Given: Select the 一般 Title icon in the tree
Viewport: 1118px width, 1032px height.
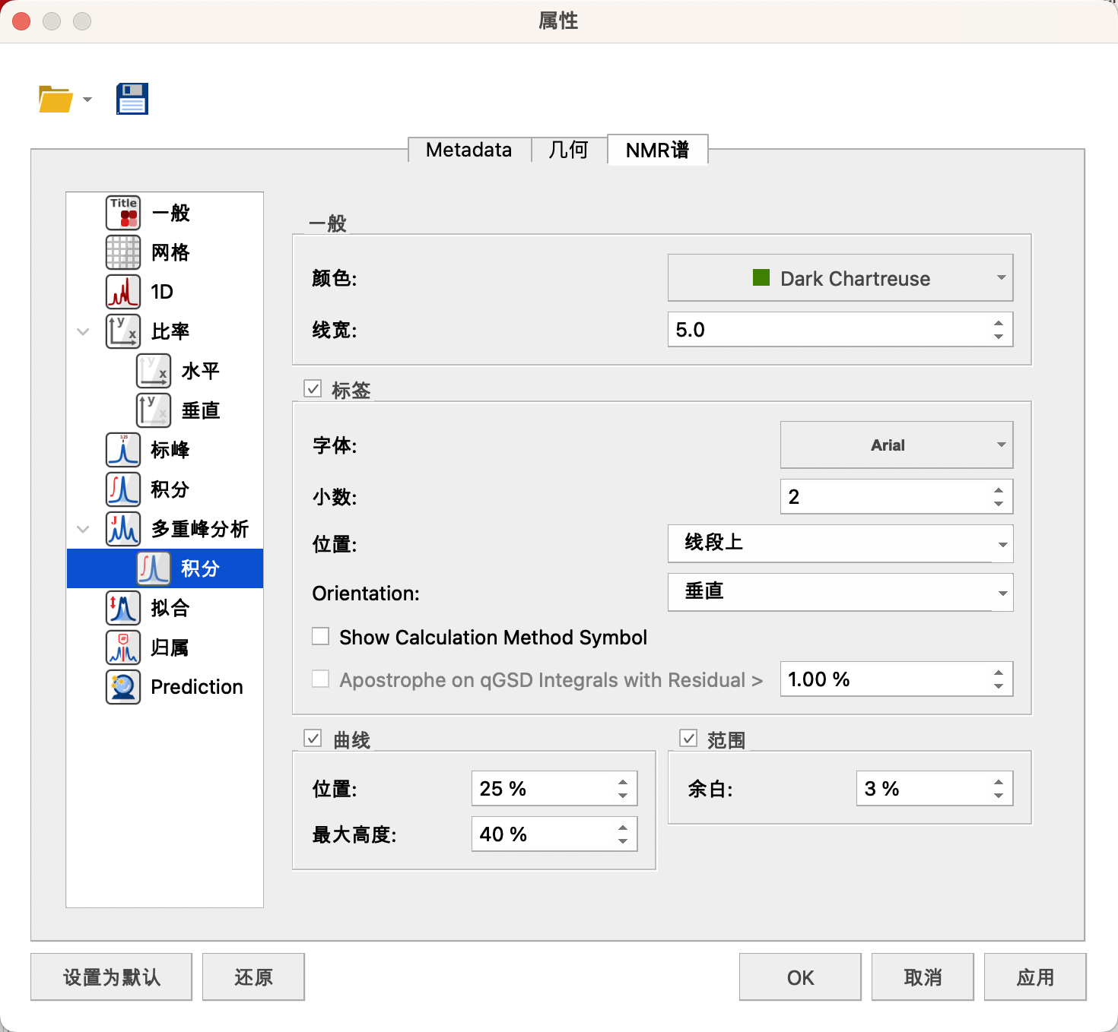Looking at the screenshot, I should [123, 213].
